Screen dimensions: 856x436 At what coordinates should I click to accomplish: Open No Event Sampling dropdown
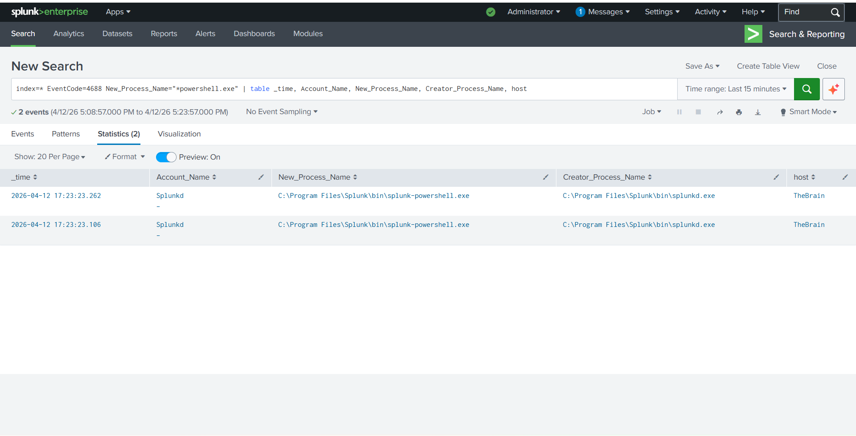(282, 112)
